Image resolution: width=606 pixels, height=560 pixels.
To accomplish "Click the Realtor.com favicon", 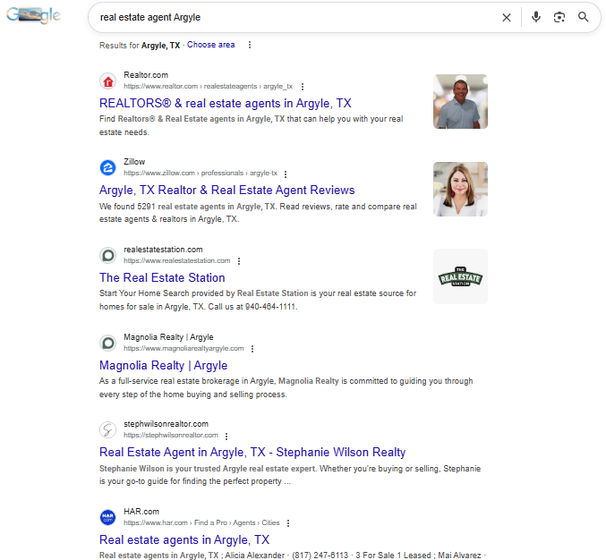I will coord(108,81).
